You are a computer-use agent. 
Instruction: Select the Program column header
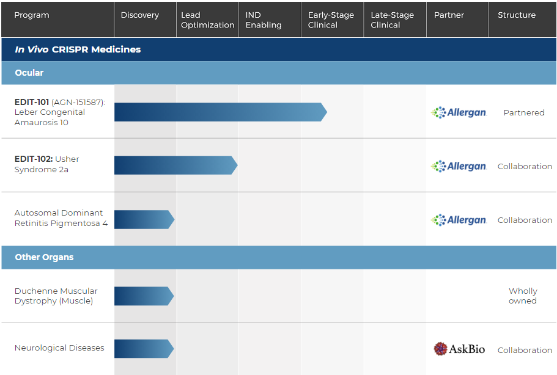[x=57, y=20]
